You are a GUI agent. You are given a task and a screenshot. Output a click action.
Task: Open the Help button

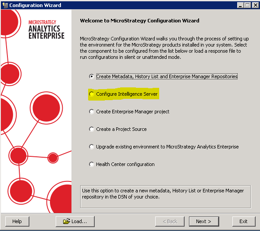[17, 221]
